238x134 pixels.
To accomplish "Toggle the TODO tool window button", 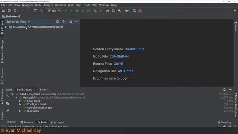I will coord(12,122).
